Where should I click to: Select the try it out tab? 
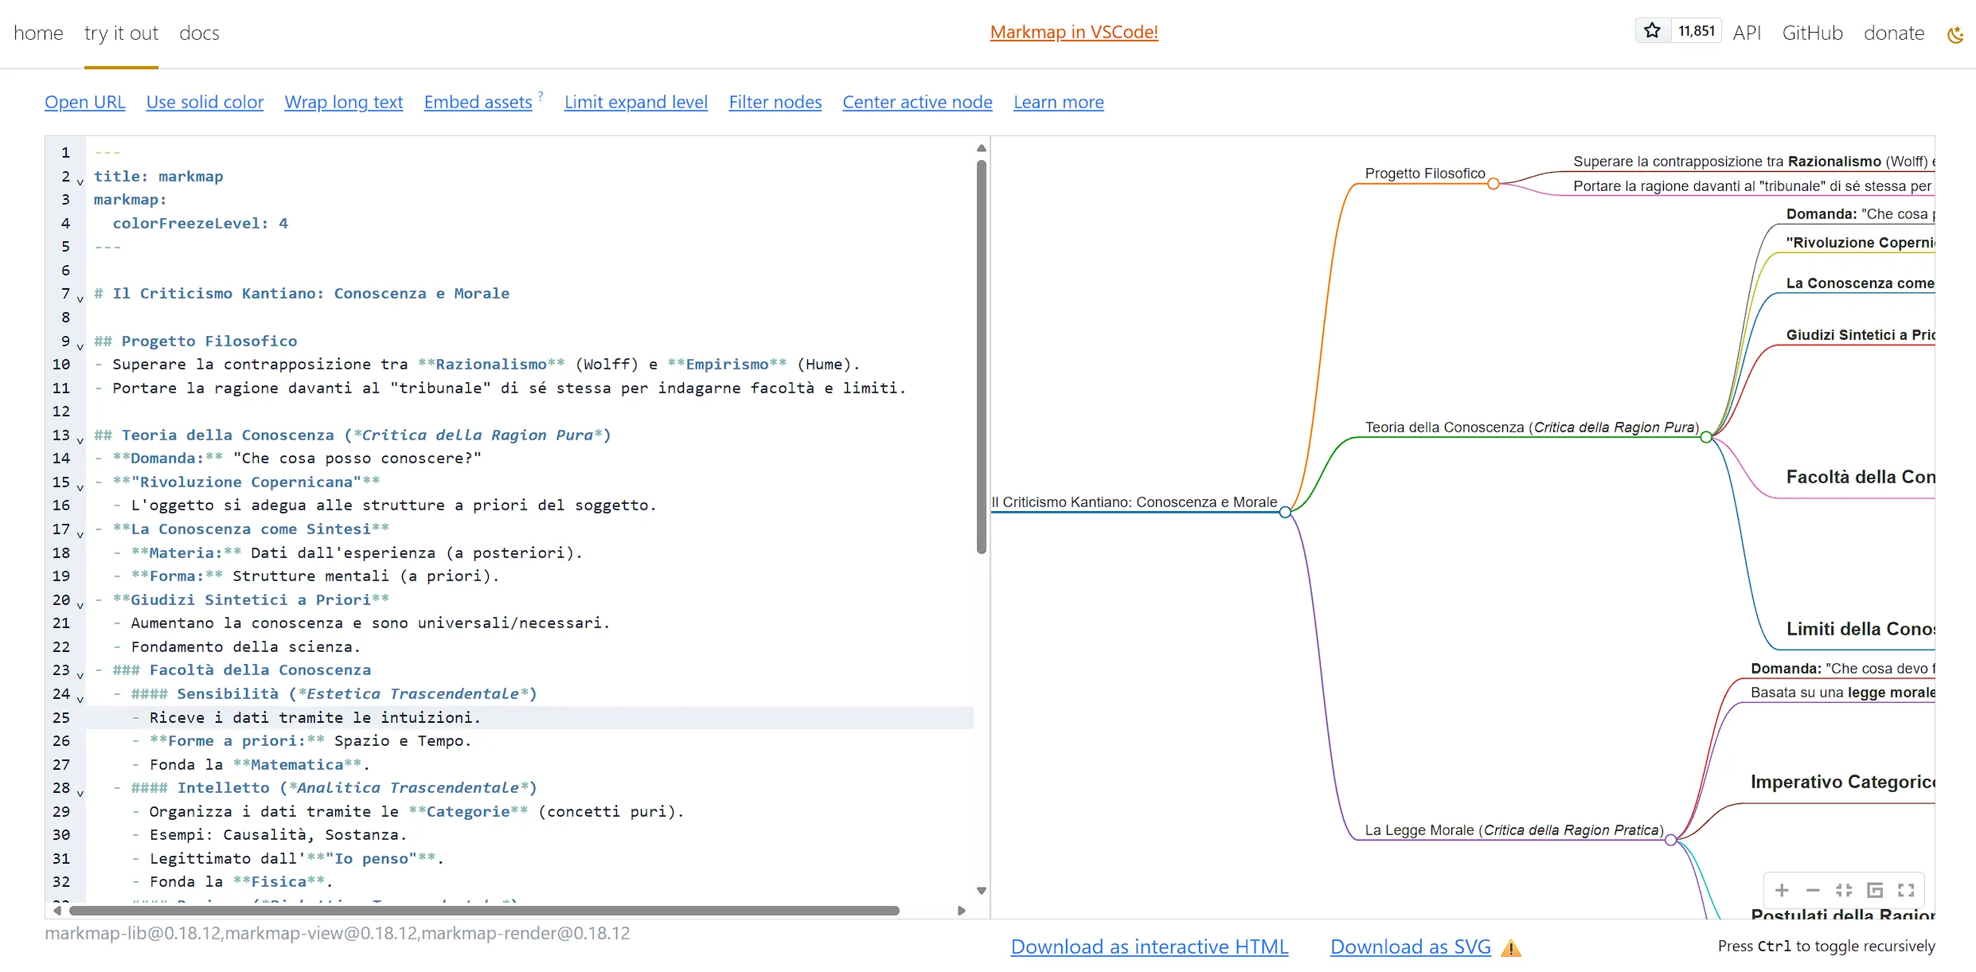(x=121, y=33)
